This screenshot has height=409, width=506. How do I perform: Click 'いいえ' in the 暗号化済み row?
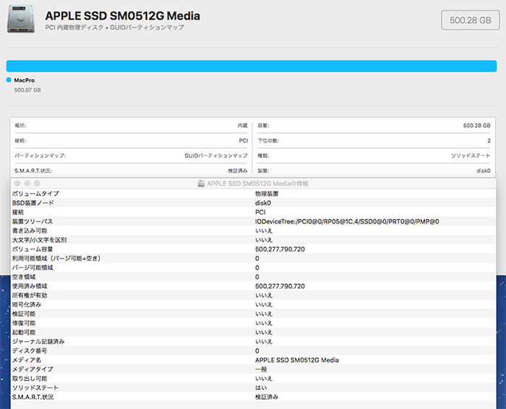[264, 304]
